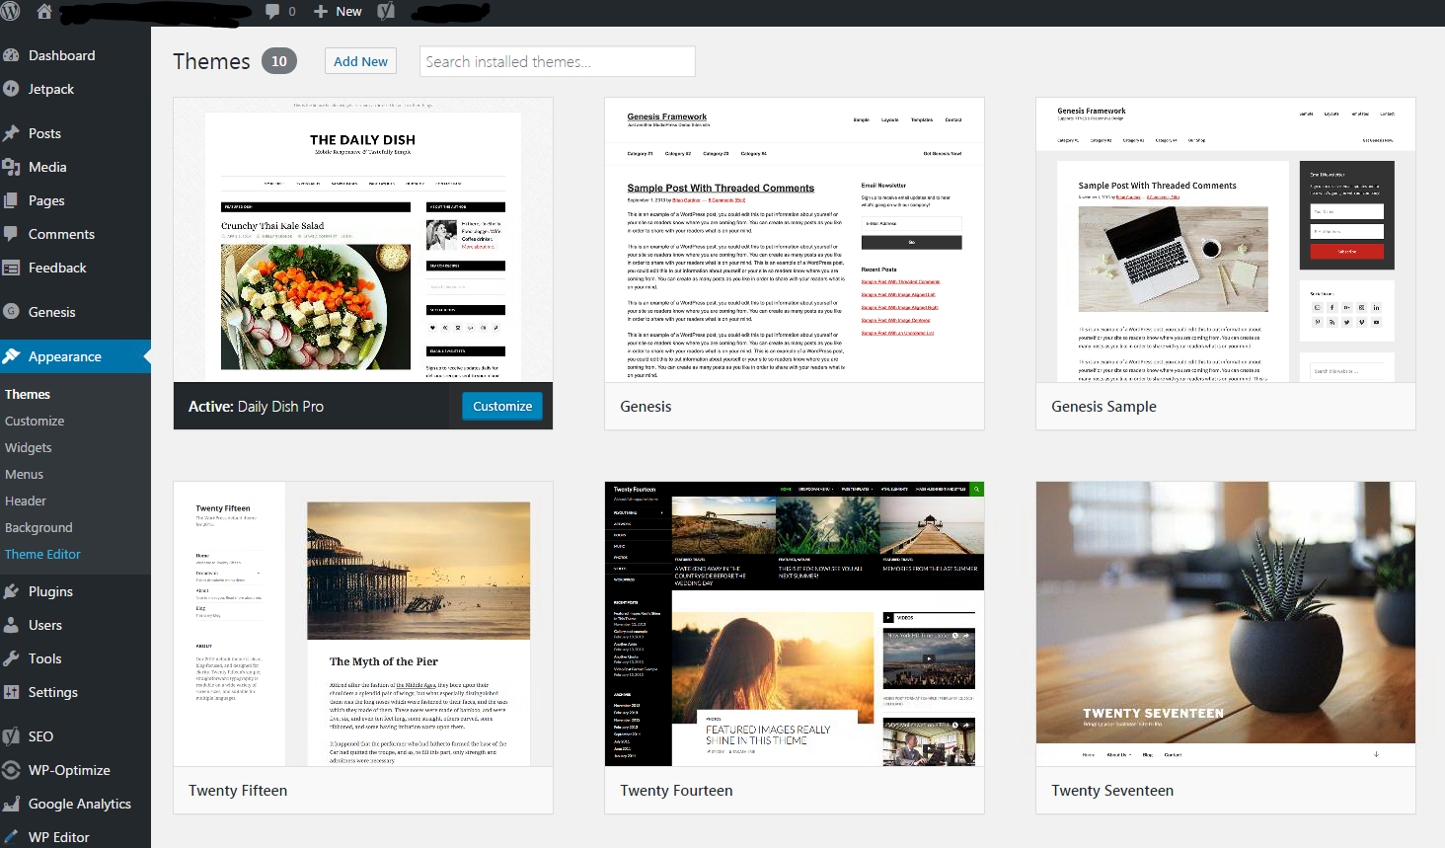
Task: Open the Pages menu
Action: click(46, 200)
